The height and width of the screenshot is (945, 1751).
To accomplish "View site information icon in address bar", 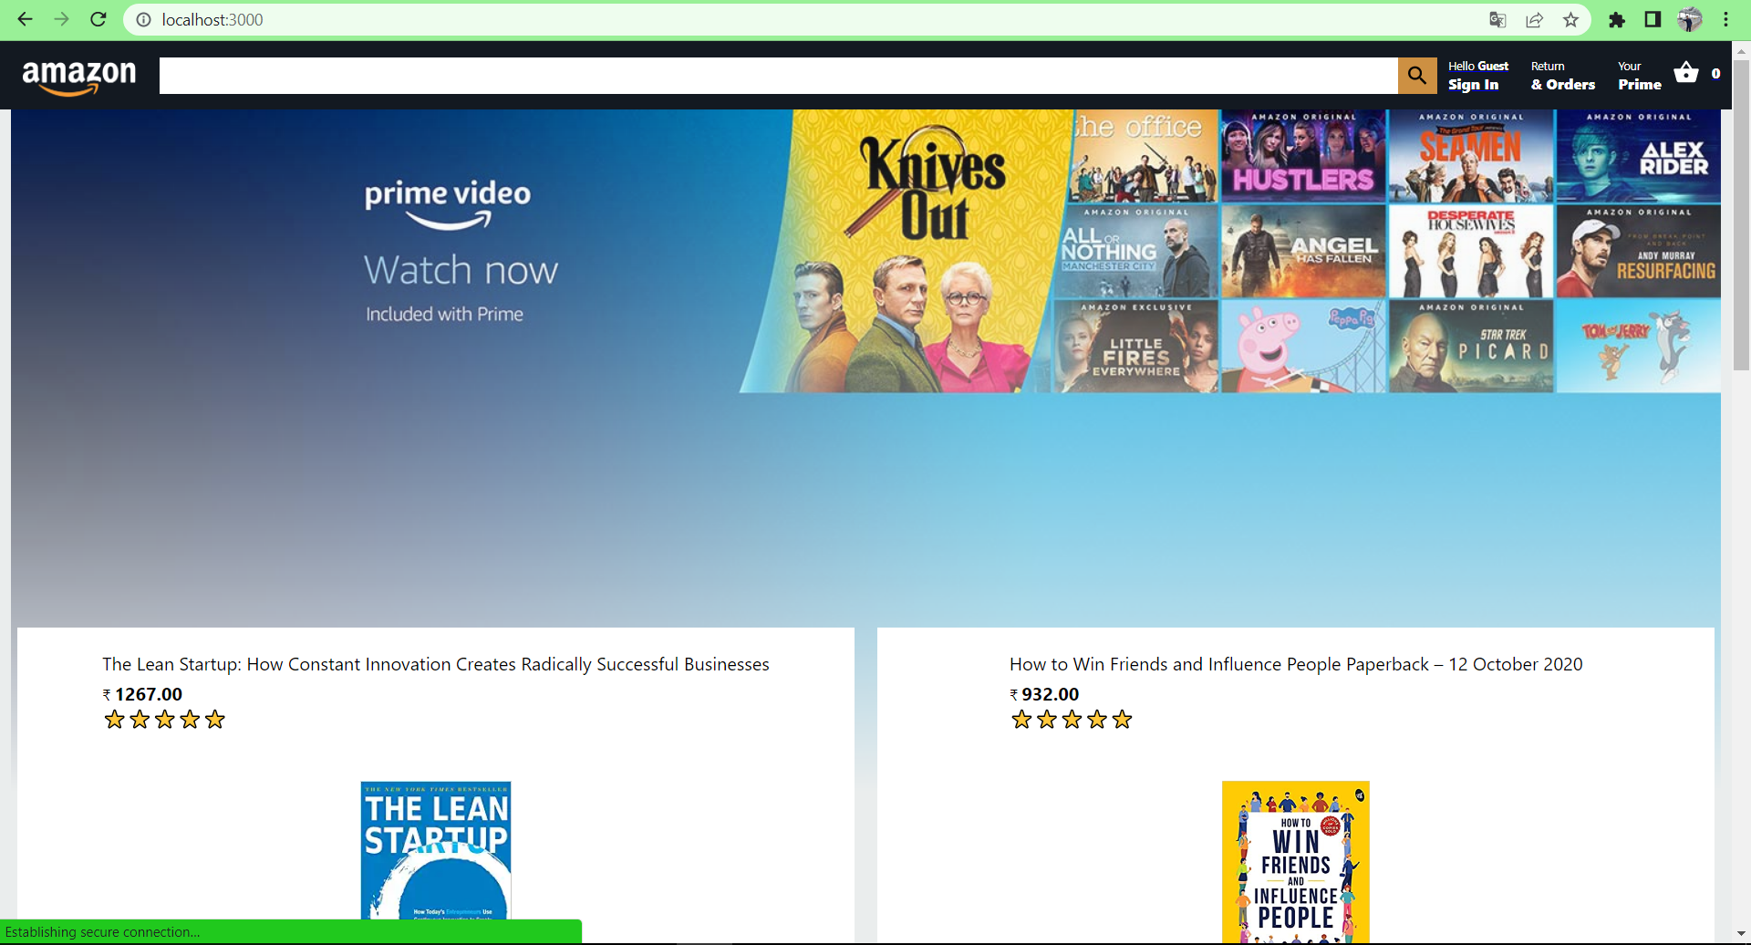I will coord(143,19).
